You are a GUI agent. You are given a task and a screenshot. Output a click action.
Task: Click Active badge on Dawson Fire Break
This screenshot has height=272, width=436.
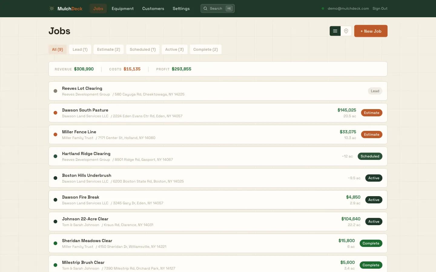coord(374,200)
